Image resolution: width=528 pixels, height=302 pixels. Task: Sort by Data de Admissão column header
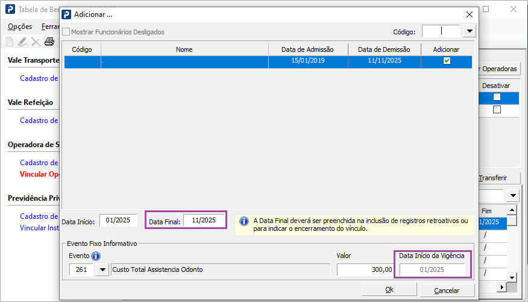coord(308,49)
